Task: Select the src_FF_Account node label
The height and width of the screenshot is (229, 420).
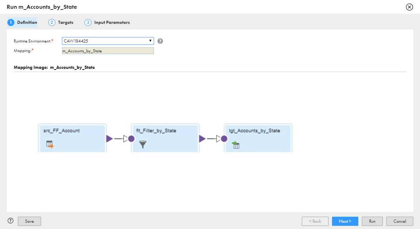Action: tap(62, 131)
